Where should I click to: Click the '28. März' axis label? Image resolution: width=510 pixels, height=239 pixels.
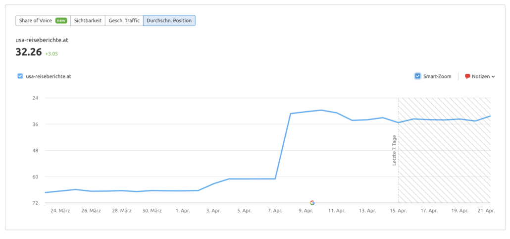(x=122, y=211)
